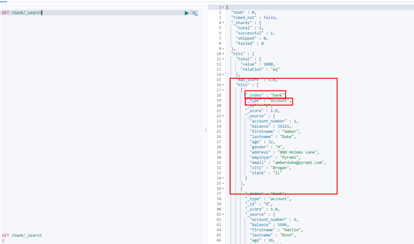Viewport: 414px width, 244px height.
Task: Click the "_id" : "6" line
Action: click(x=259, y=204)
